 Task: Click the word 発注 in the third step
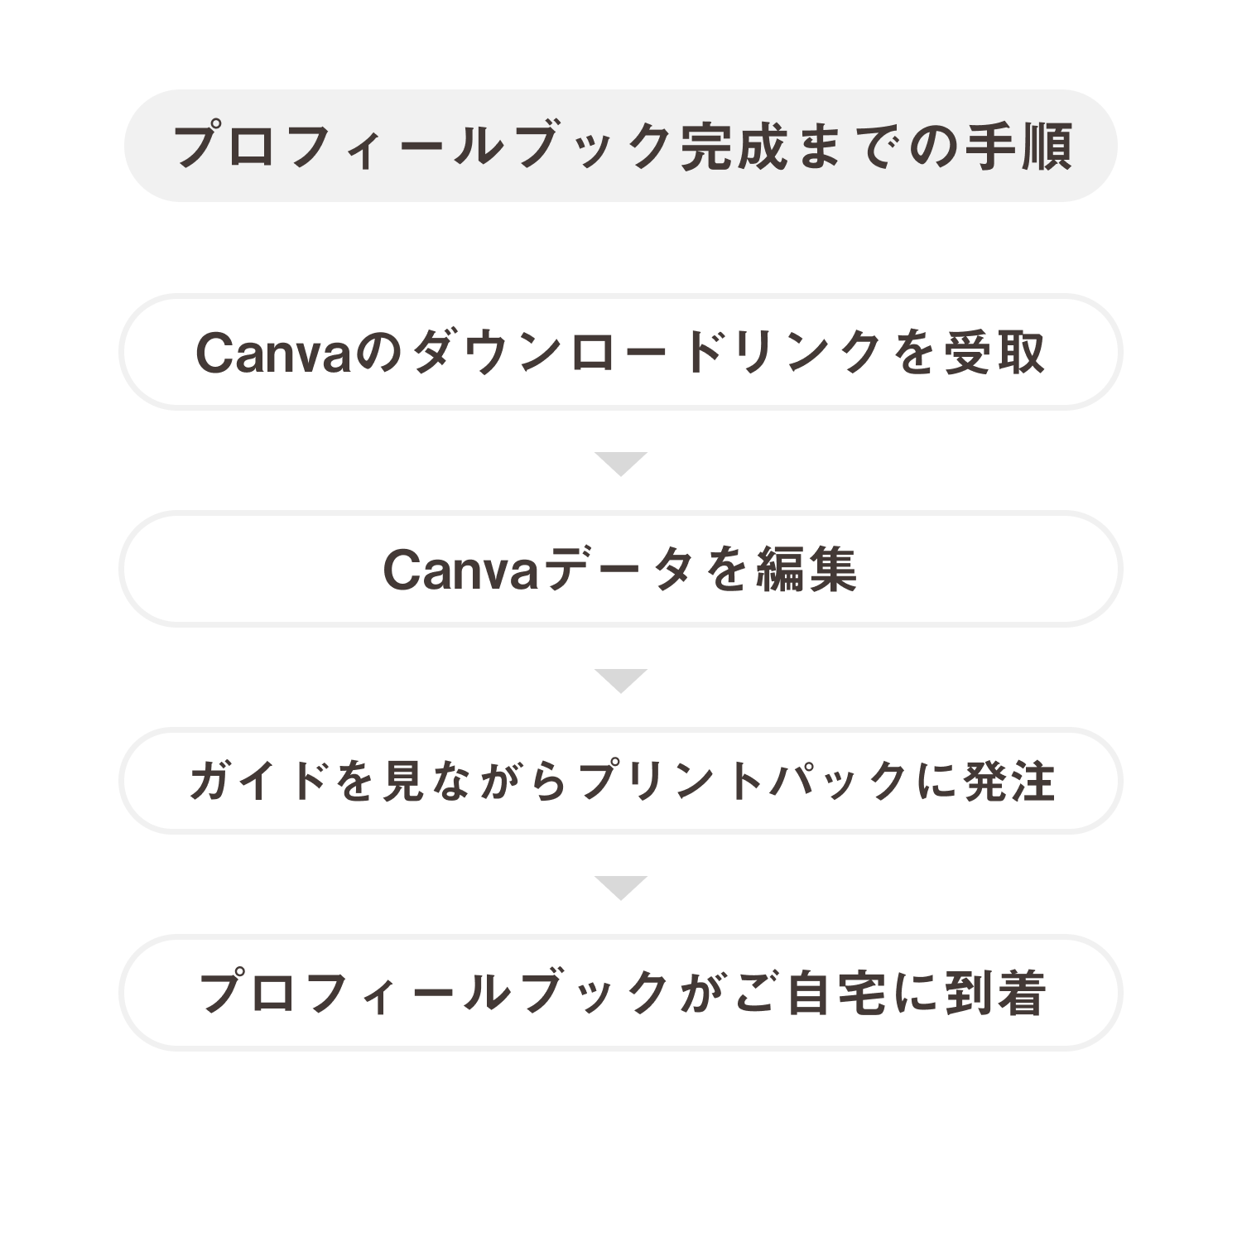[1009, 782]
